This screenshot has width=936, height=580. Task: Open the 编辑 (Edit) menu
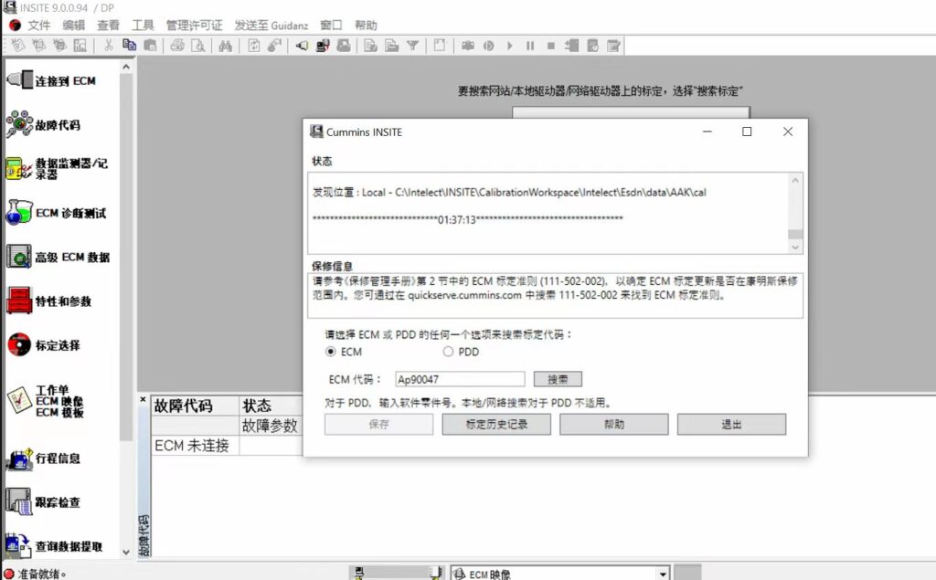[x=73, y=25]
